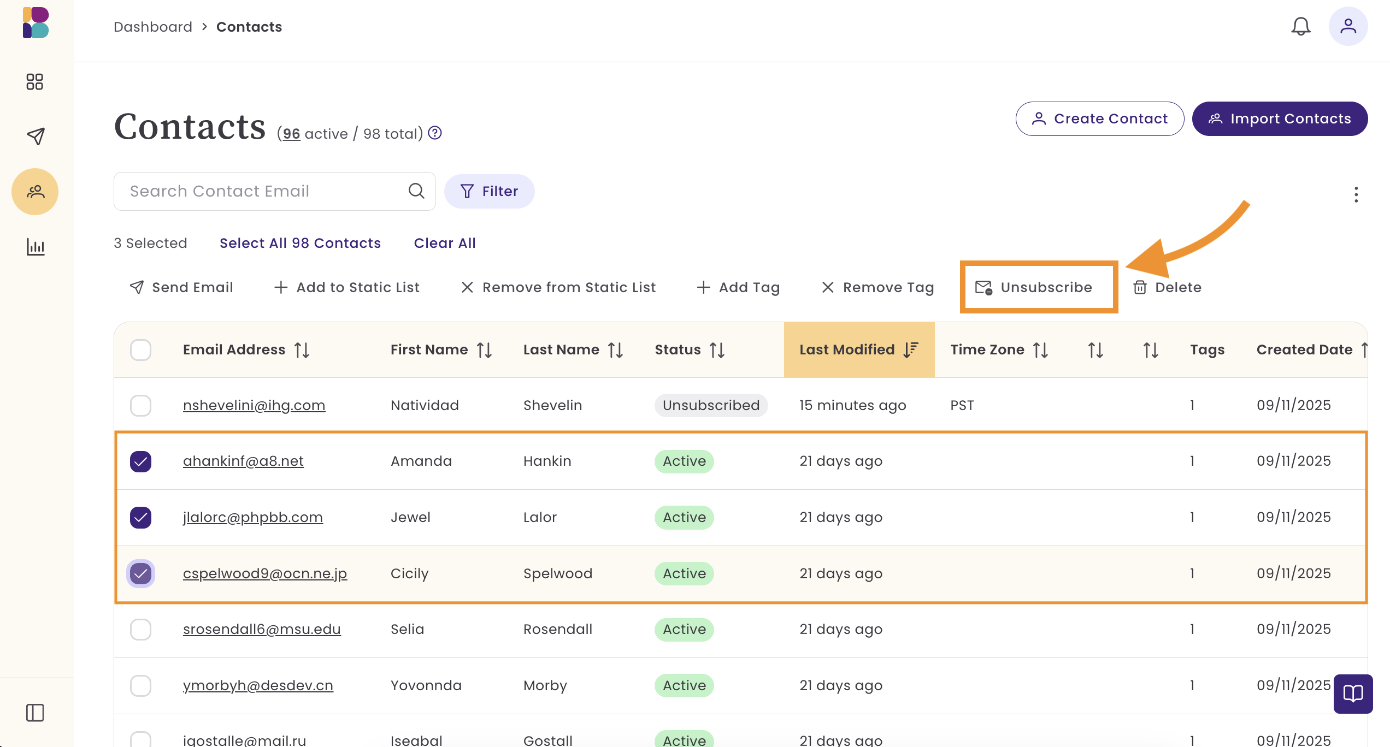Click the search magnifier icon

[x=416, y=191]
